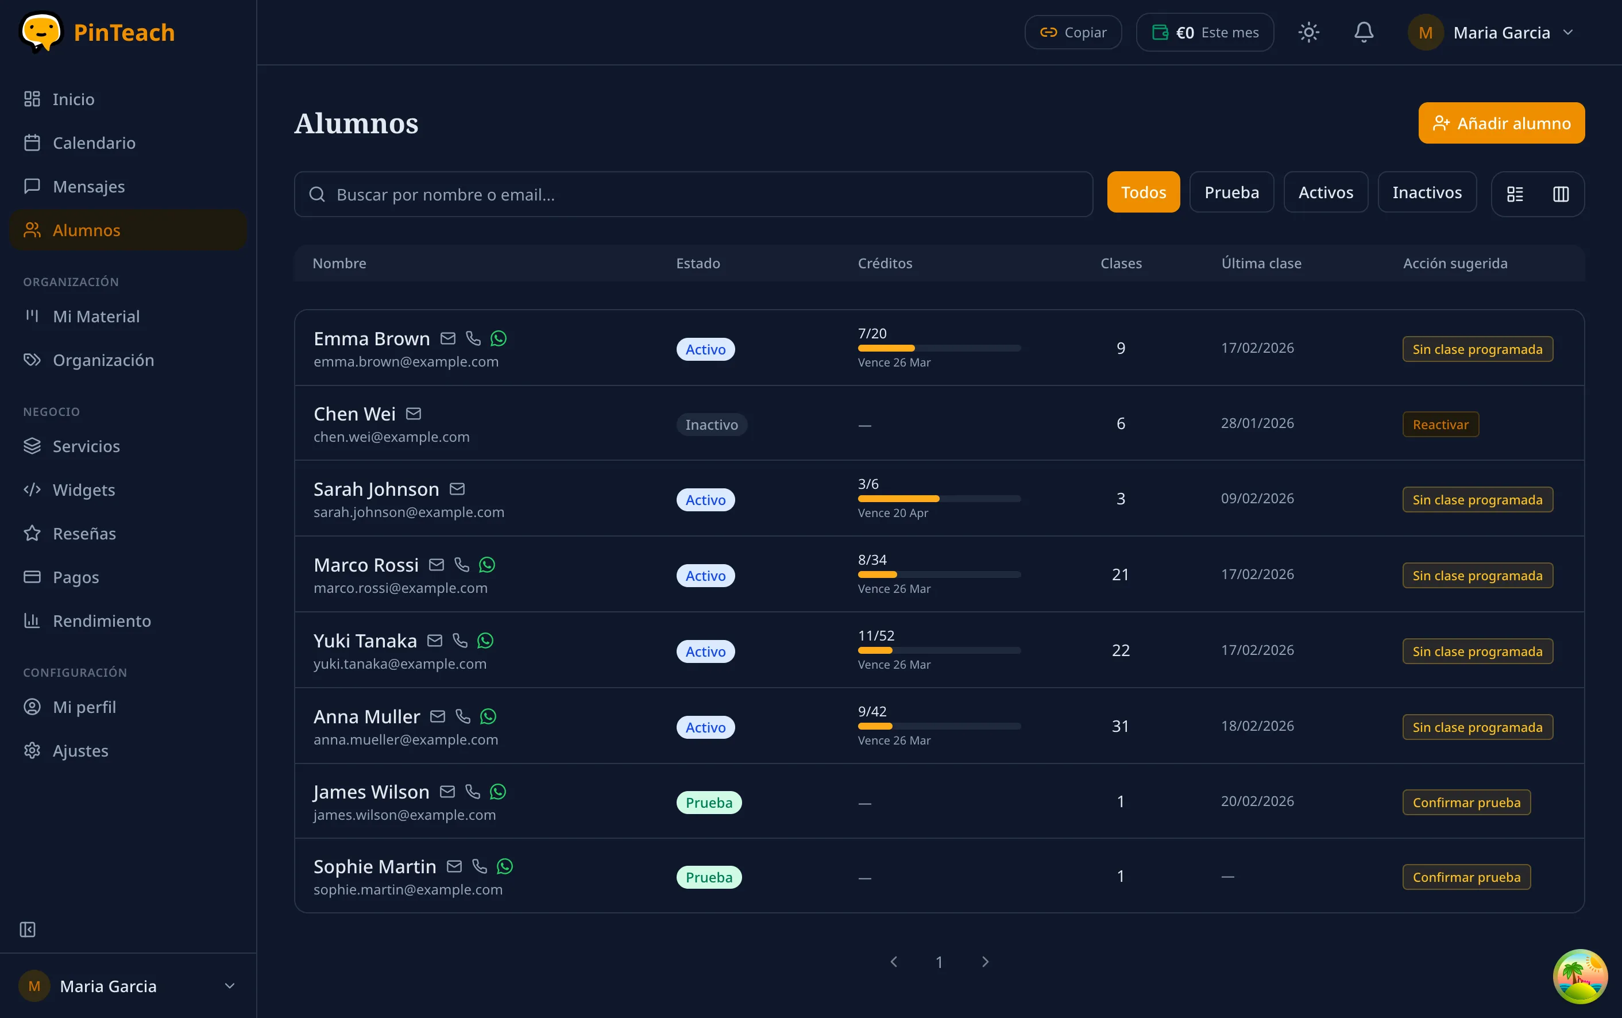Click the email icon next to Chen Wei
This screenshot has width=1622, height=1018.
pyautogui.click(x=413, y=414)
